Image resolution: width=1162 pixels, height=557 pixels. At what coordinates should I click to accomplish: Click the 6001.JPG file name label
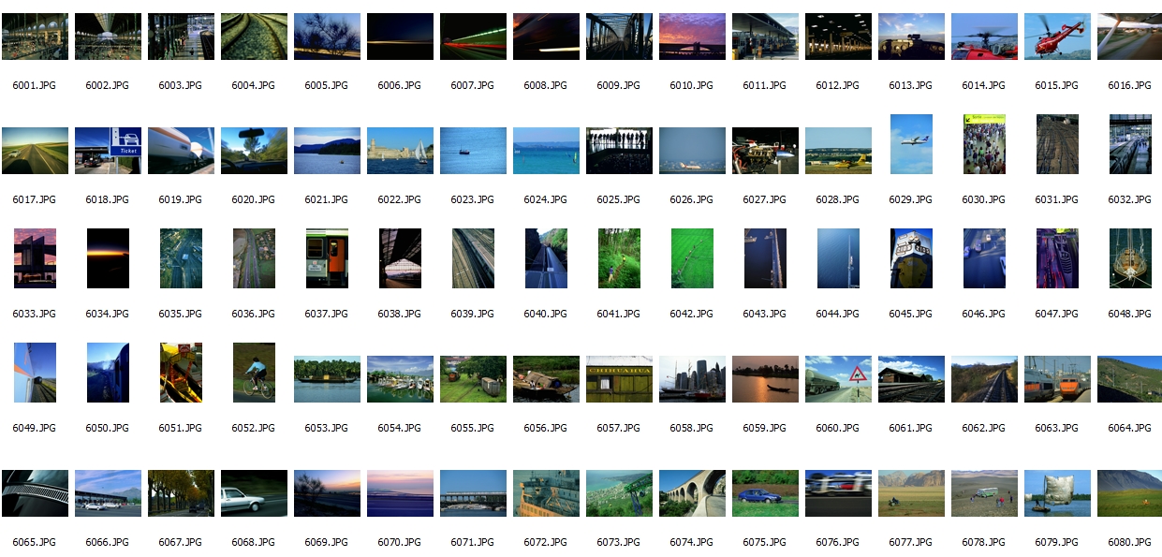(x=34, y=85)
